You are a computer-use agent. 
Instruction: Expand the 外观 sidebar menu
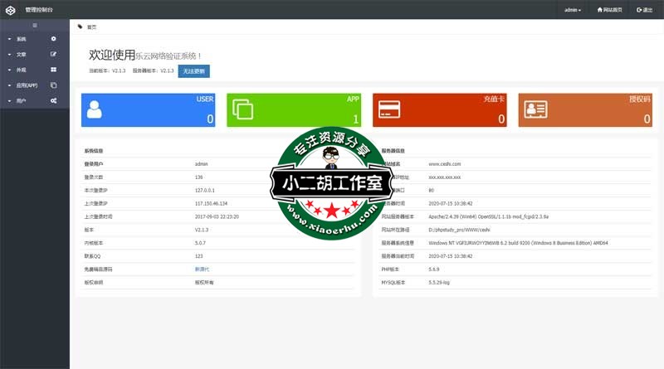click(x=21, y=70)
